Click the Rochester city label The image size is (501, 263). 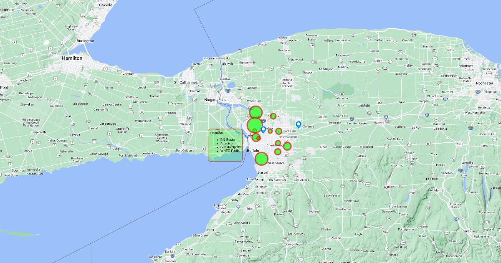484,83
